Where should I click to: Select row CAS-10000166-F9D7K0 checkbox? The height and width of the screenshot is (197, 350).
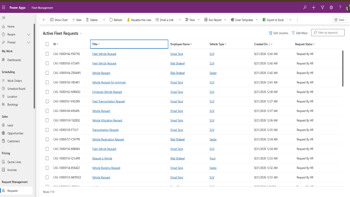coord(47,54)
